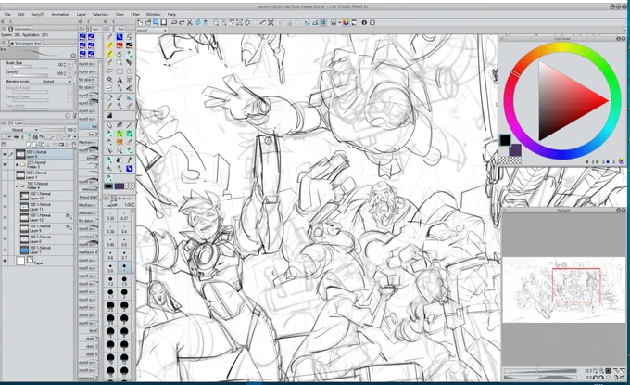Toggle visibility eye of Layer 6
The image size is (630, 385).
tap(5, 154)
